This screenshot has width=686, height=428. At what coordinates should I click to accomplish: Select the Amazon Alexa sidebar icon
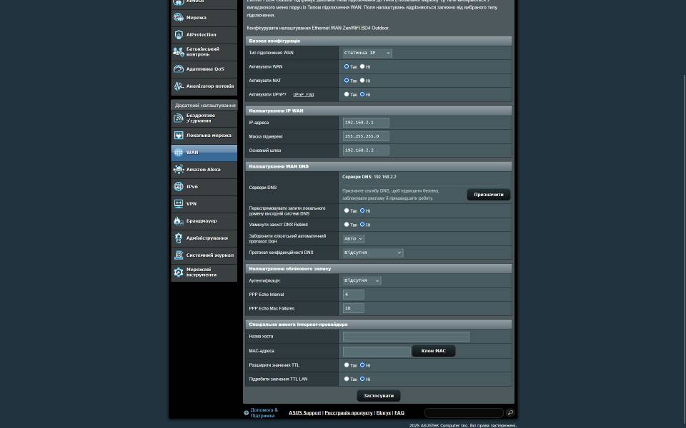click(179, 170)
